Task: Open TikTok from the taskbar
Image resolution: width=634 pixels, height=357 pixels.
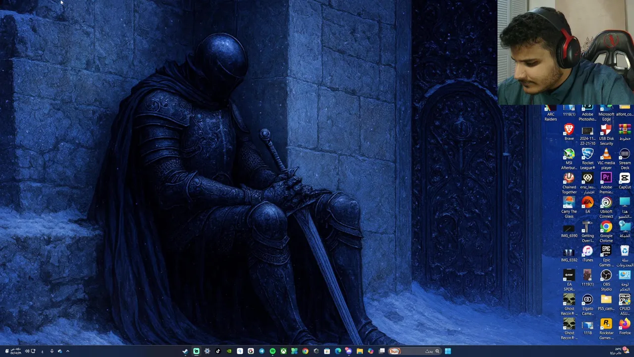Action: pyautogui.click(x=218, y=351)
